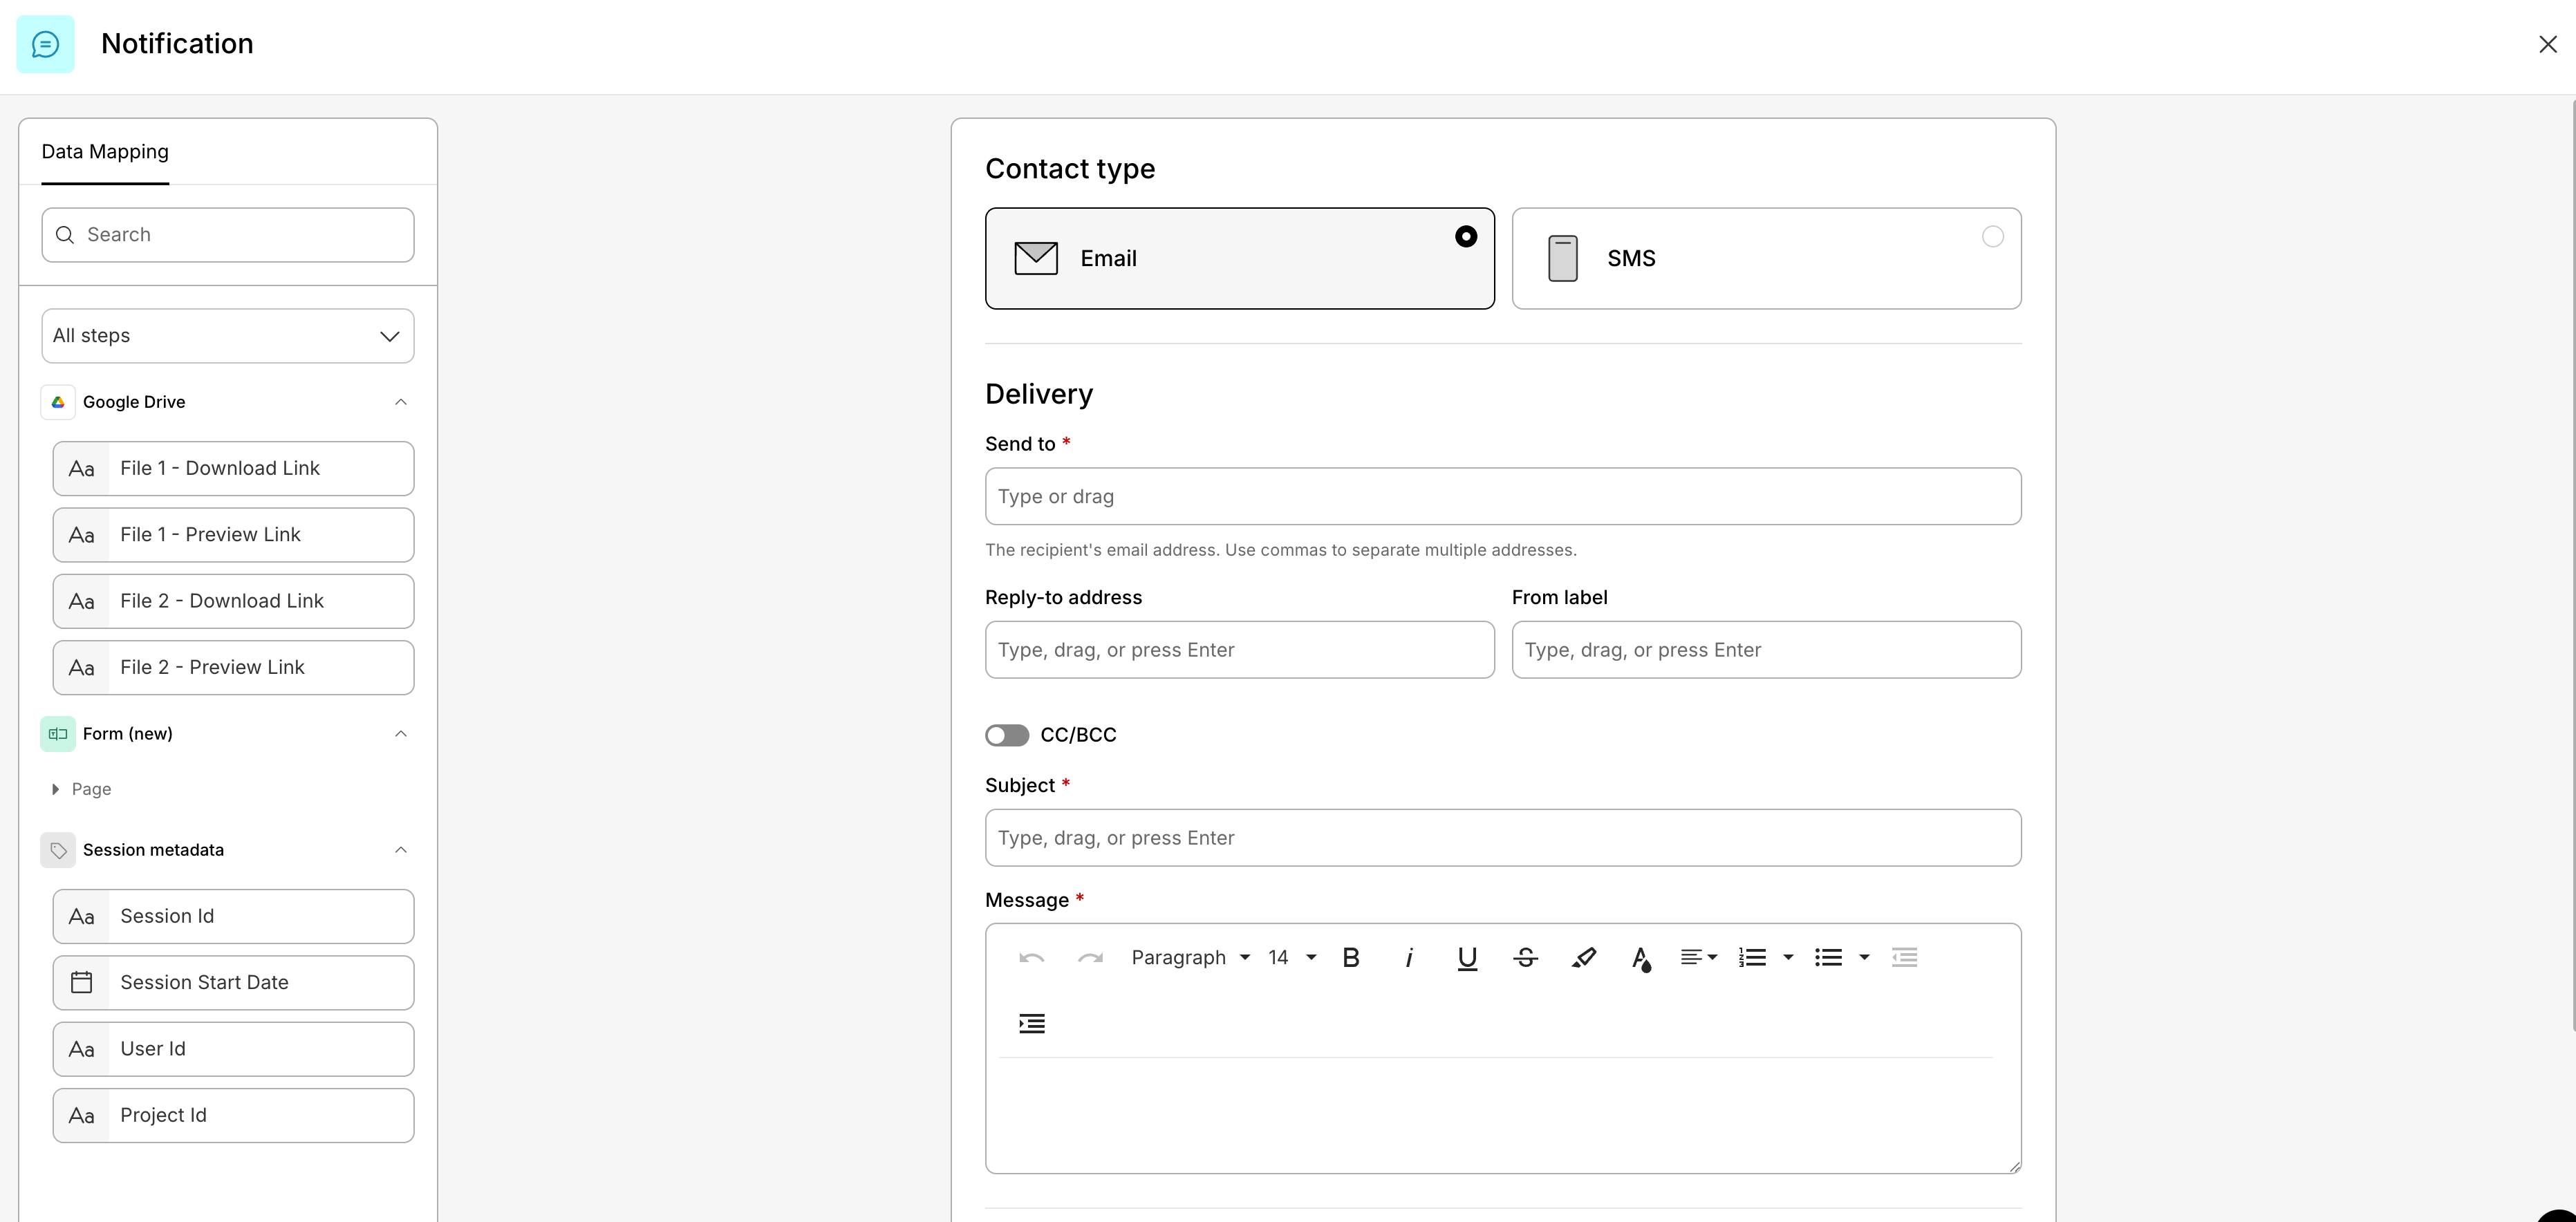The image size is (2576, 1222).
Task: Collapse the Google Drive section
Action: point(401,402)
